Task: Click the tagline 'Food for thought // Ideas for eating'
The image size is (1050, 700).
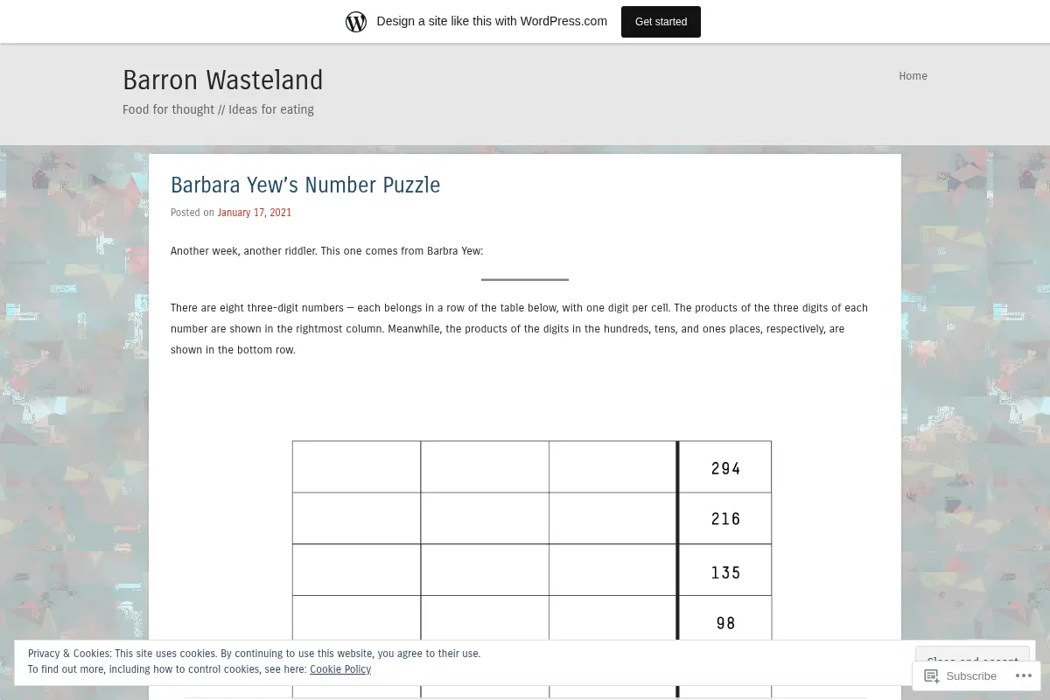Action: 218,109
